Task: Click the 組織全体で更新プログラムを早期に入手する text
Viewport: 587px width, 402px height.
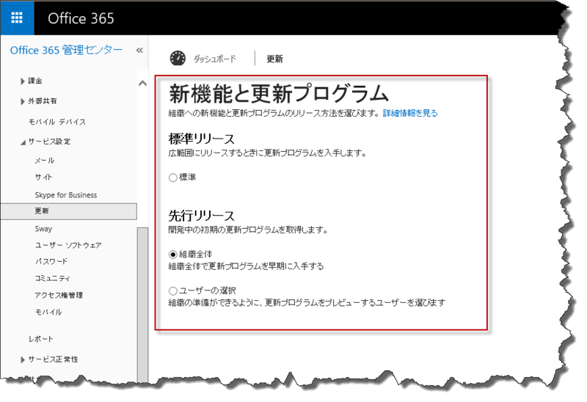Action: pyautogui.click(x=246, y=266)
